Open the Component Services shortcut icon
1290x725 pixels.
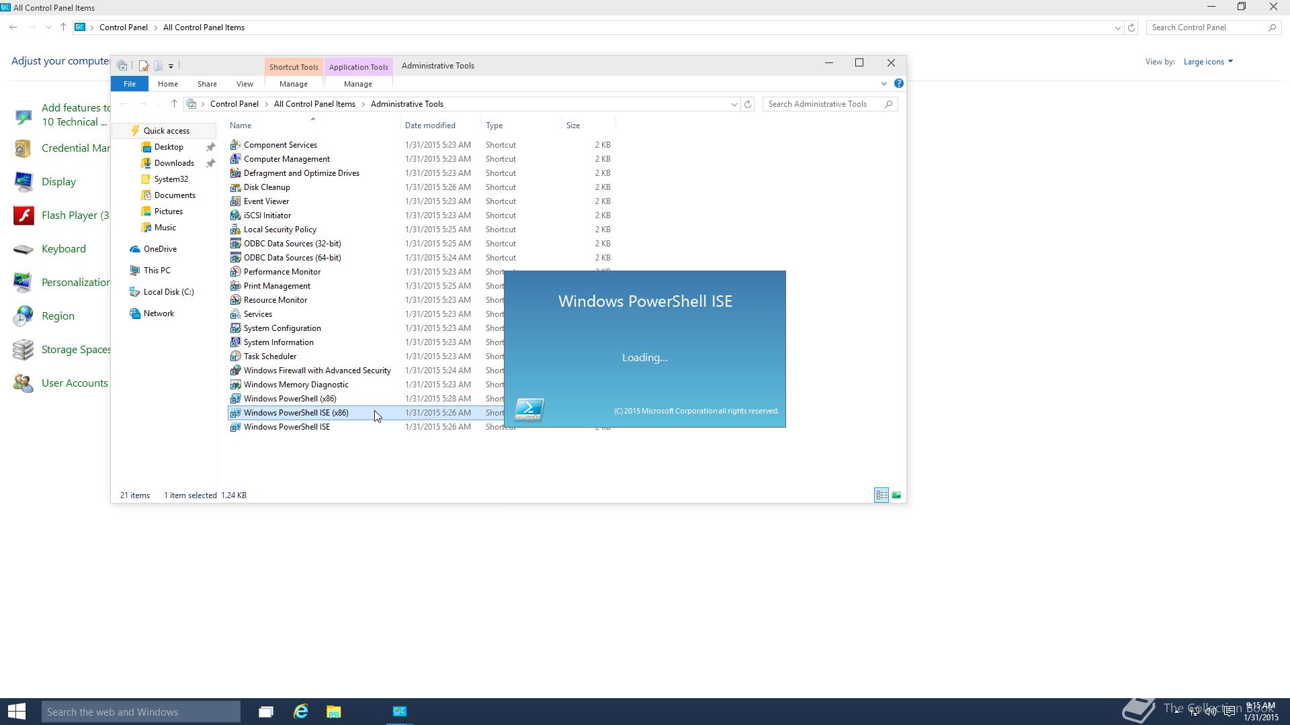pyautogui.click(x=235, y=145)
